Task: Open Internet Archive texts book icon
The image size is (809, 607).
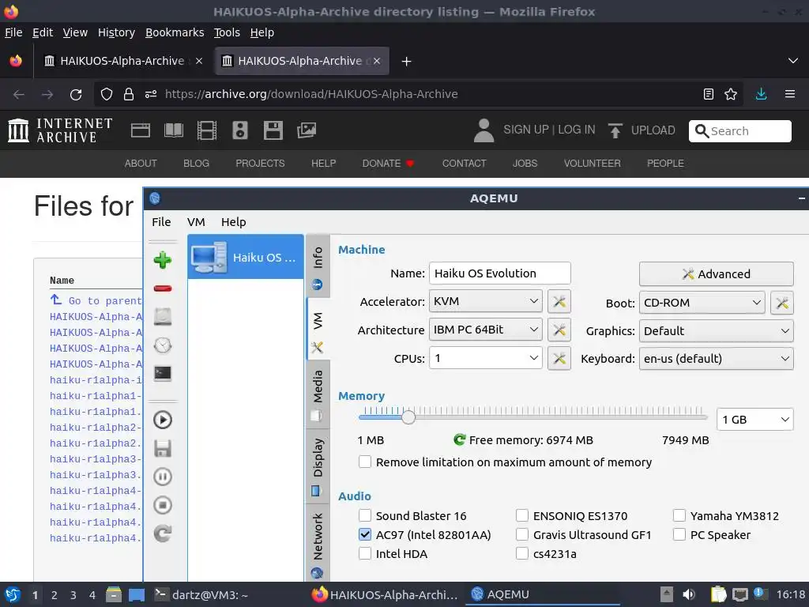Action: (x=173, y=130)
